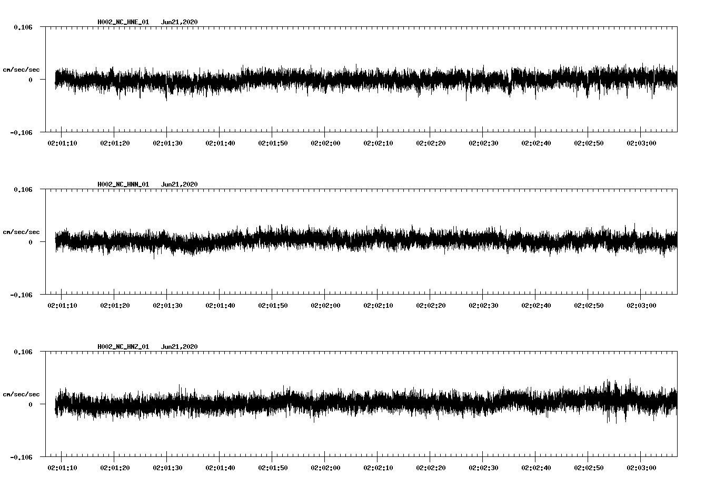The width and height of the screenshot is (715, 487).
Task: Click the zero axis label on HNN plot
Action: pos(30,242)
